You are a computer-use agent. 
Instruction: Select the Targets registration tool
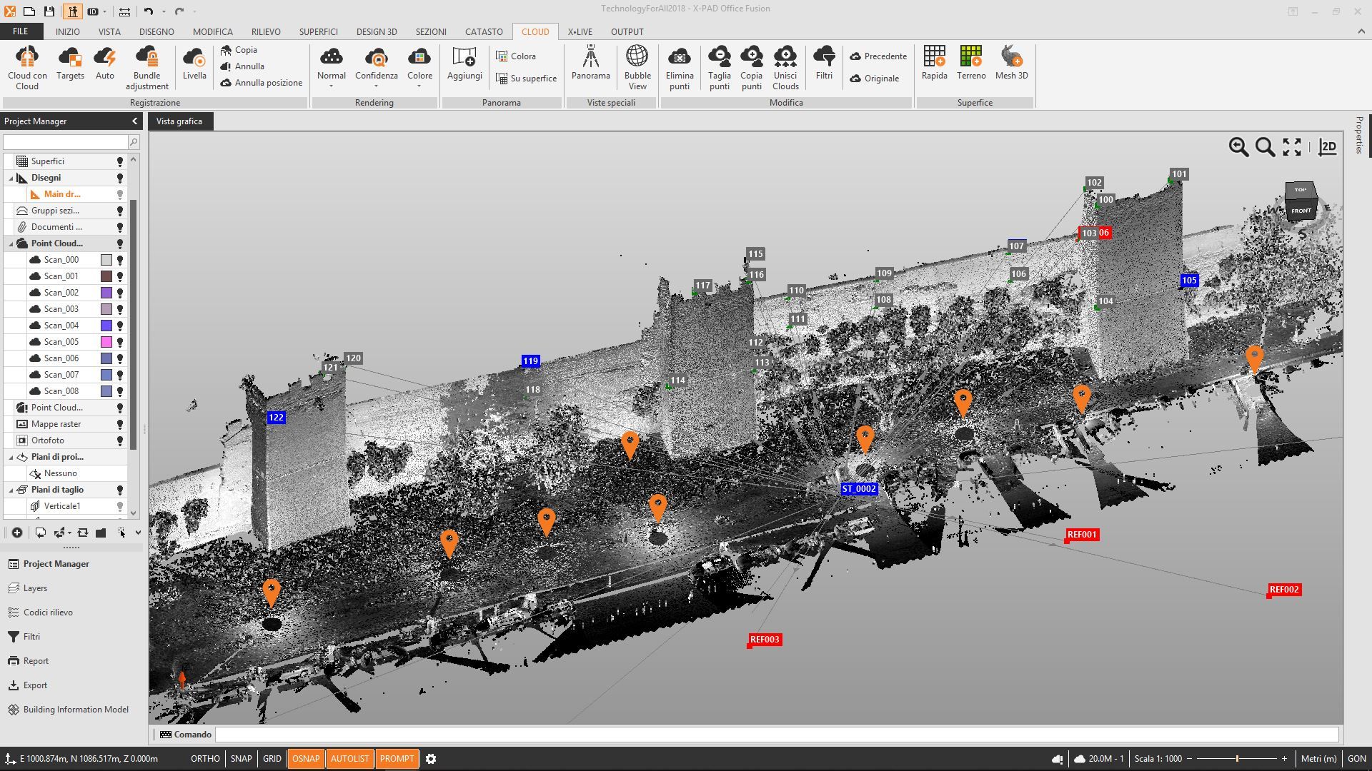click(x=70, y=64)
